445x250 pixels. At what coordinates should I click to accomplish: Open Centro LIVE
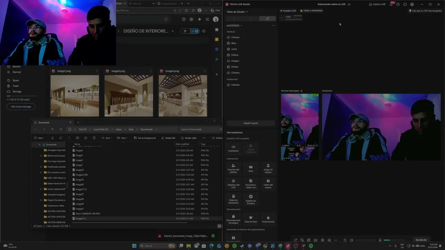coord(377,4)
